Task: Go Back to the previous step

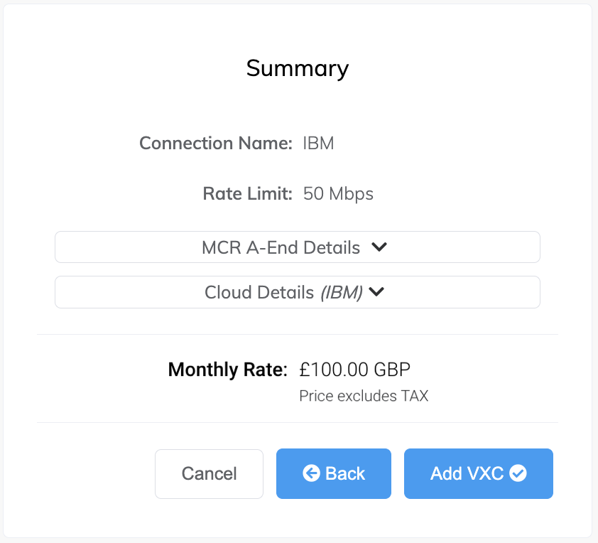Action: pos(334,473)
